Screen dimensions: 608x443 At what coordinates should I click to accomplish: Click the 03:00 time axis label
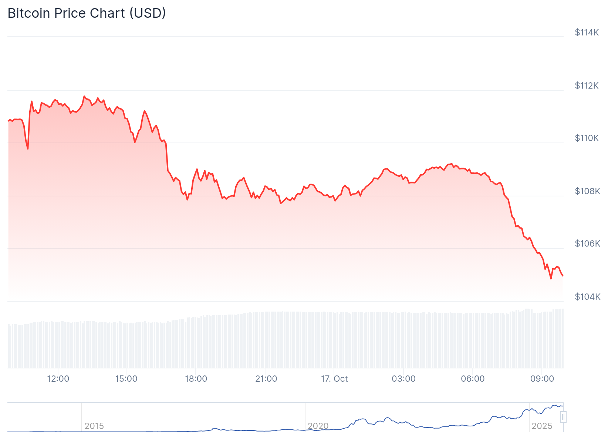tap(403, 379)
